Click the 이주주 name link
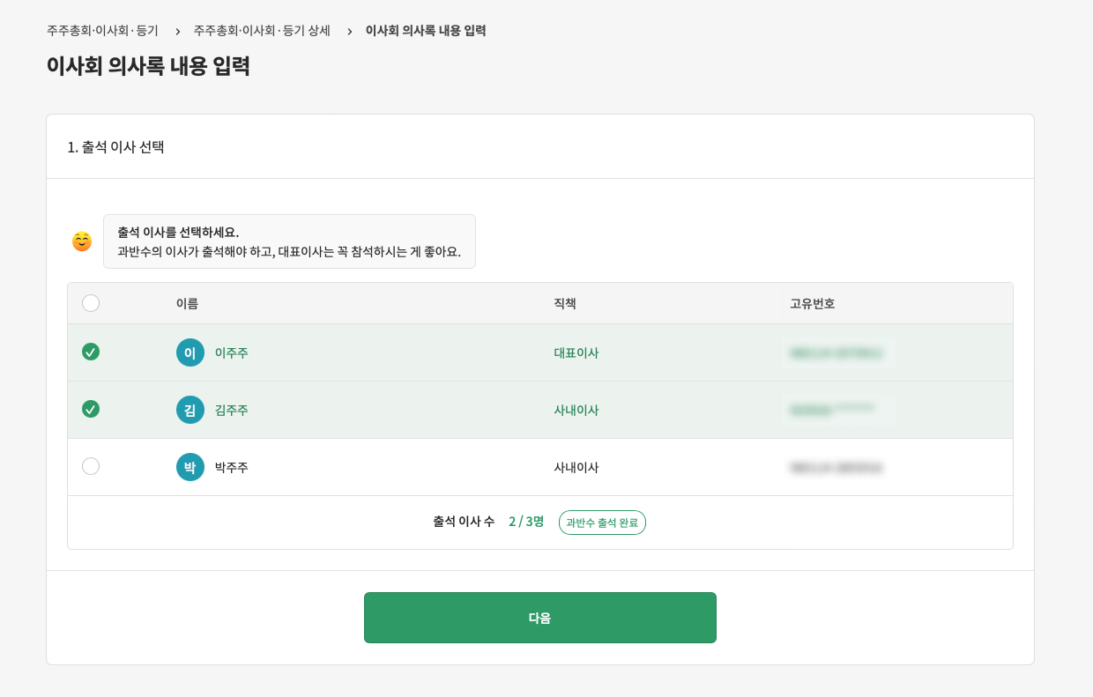Viewport: 1093px width, 697px height. pos(232,352)
